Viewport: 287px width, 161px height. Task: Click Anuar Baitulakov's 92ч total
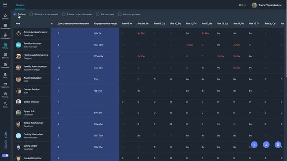96,80
